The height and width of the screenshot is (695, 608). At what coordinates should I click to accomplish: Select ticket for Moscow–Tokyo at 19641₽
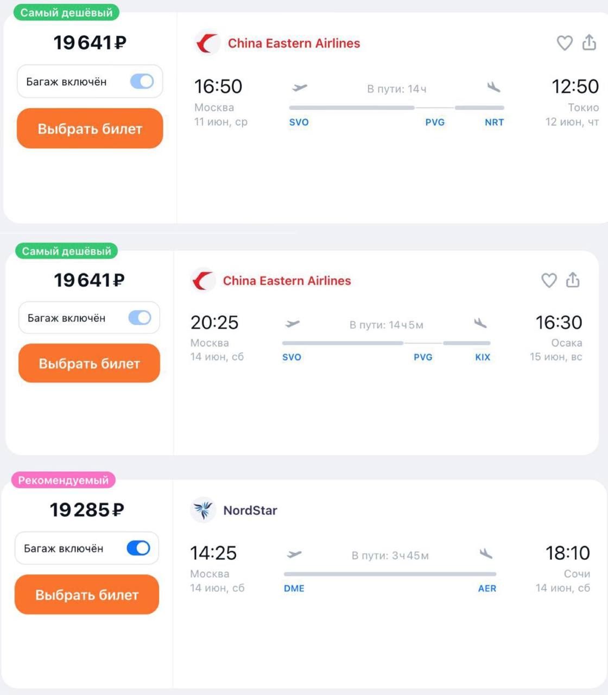point(90,129)
